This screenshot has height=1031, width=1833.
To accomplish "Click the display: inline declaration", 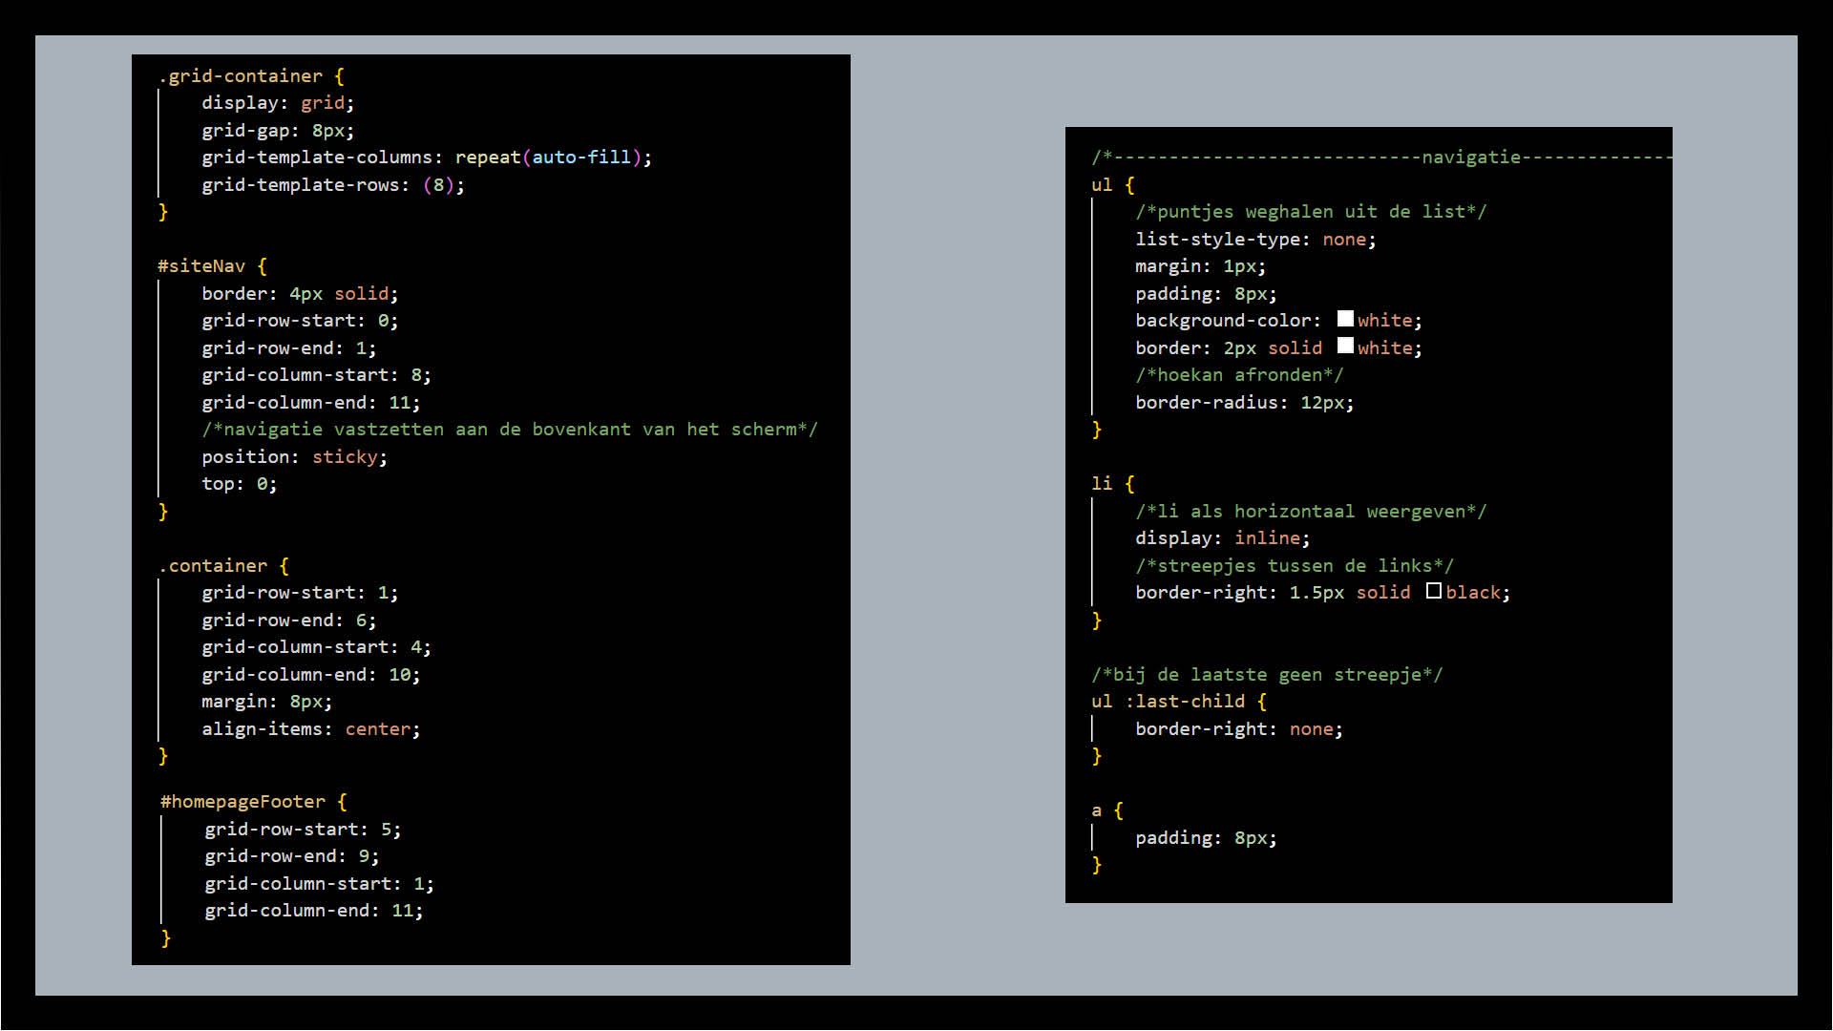I will click(1222, 537).
